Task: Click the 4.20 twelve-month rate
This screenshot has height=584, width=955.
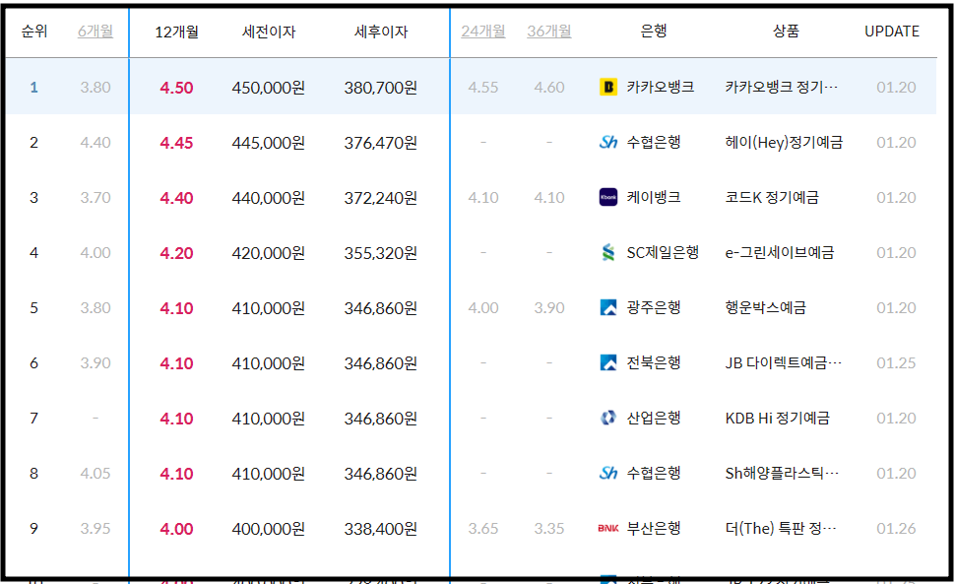Action: click(176, 253)
